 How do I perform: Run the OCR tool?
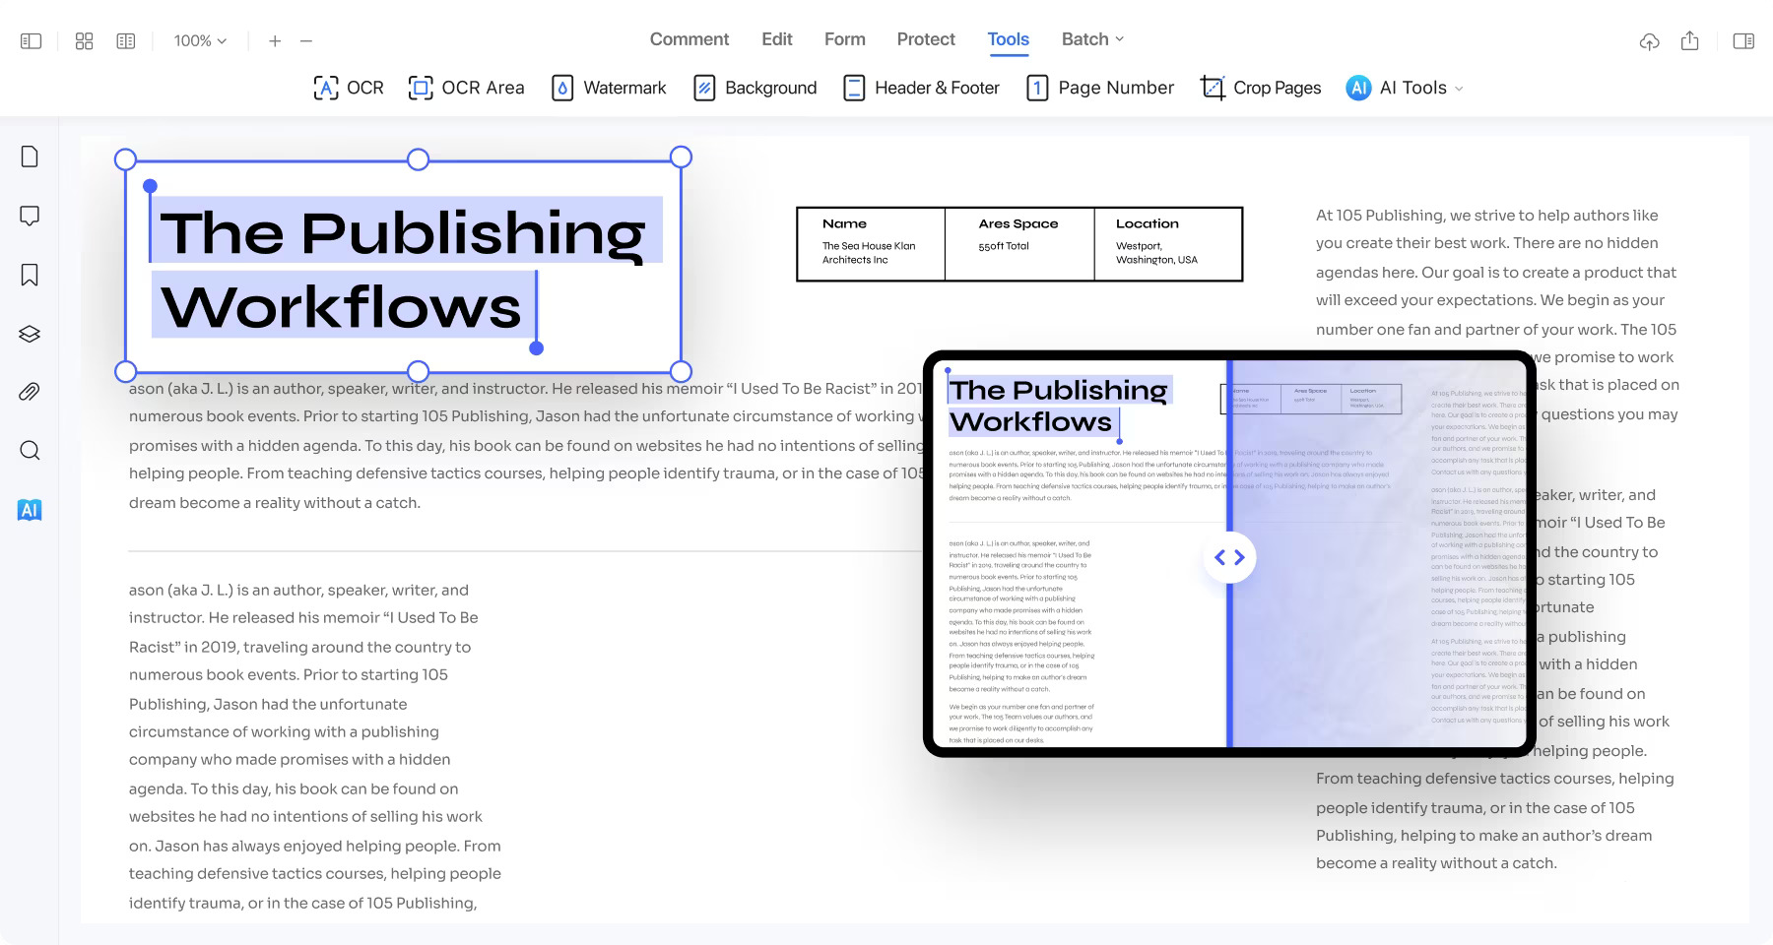tap(349, 88)
